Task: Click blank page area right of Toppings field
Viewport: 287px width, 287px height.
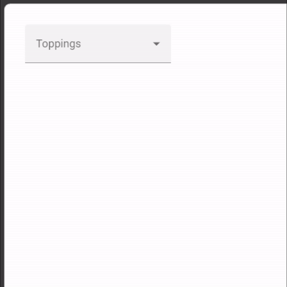Action: 229,44
